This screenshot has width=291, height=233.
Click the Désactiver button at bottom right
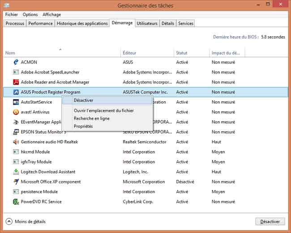(270, 221)
